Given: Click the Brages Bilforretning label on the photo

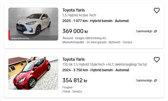Looking at the screenshot, I should [x=20, y=38].
